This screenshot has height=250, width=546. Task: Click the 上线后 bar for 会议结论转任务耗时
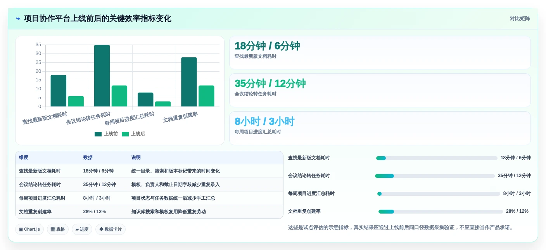tap(119, 96)
